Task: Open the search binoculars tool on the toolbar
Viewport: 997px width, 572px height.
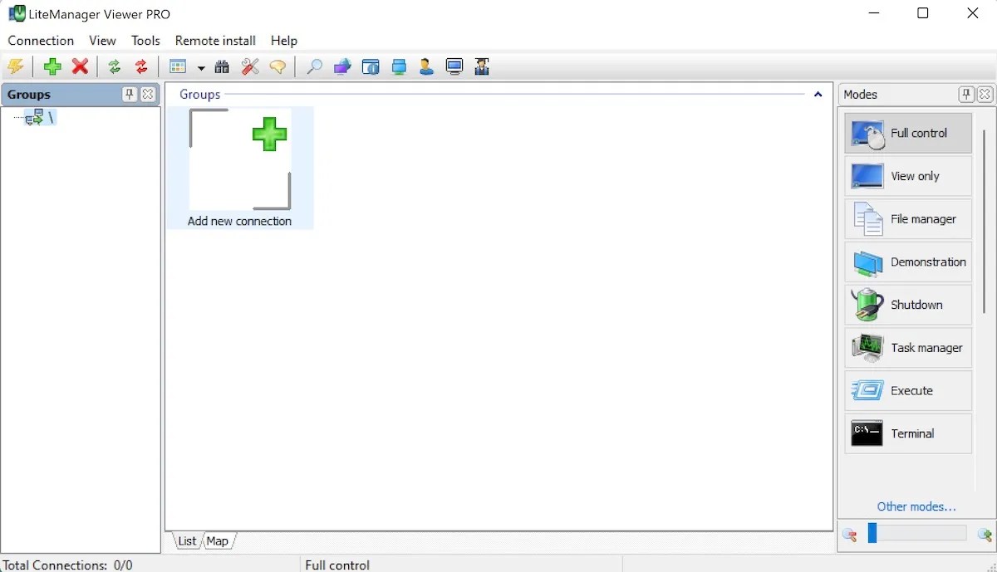Action: [222, 66]
